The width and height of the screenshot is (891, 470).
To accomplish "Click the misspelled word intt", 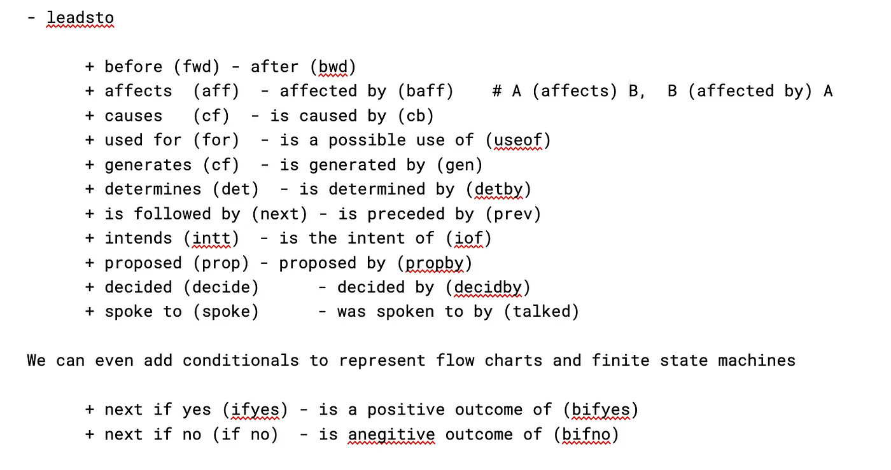I will (212, 238).
